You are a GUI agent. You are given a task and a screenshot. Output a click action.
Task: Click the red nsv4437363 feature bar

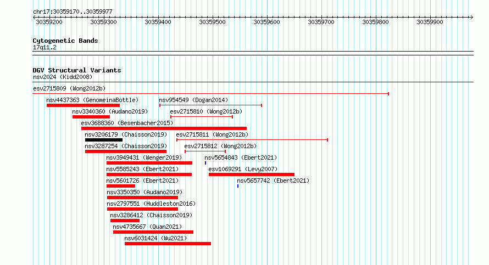tap(84, 105)
